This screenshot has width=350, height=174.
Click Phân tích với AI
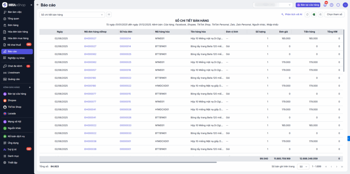[292, 15]
